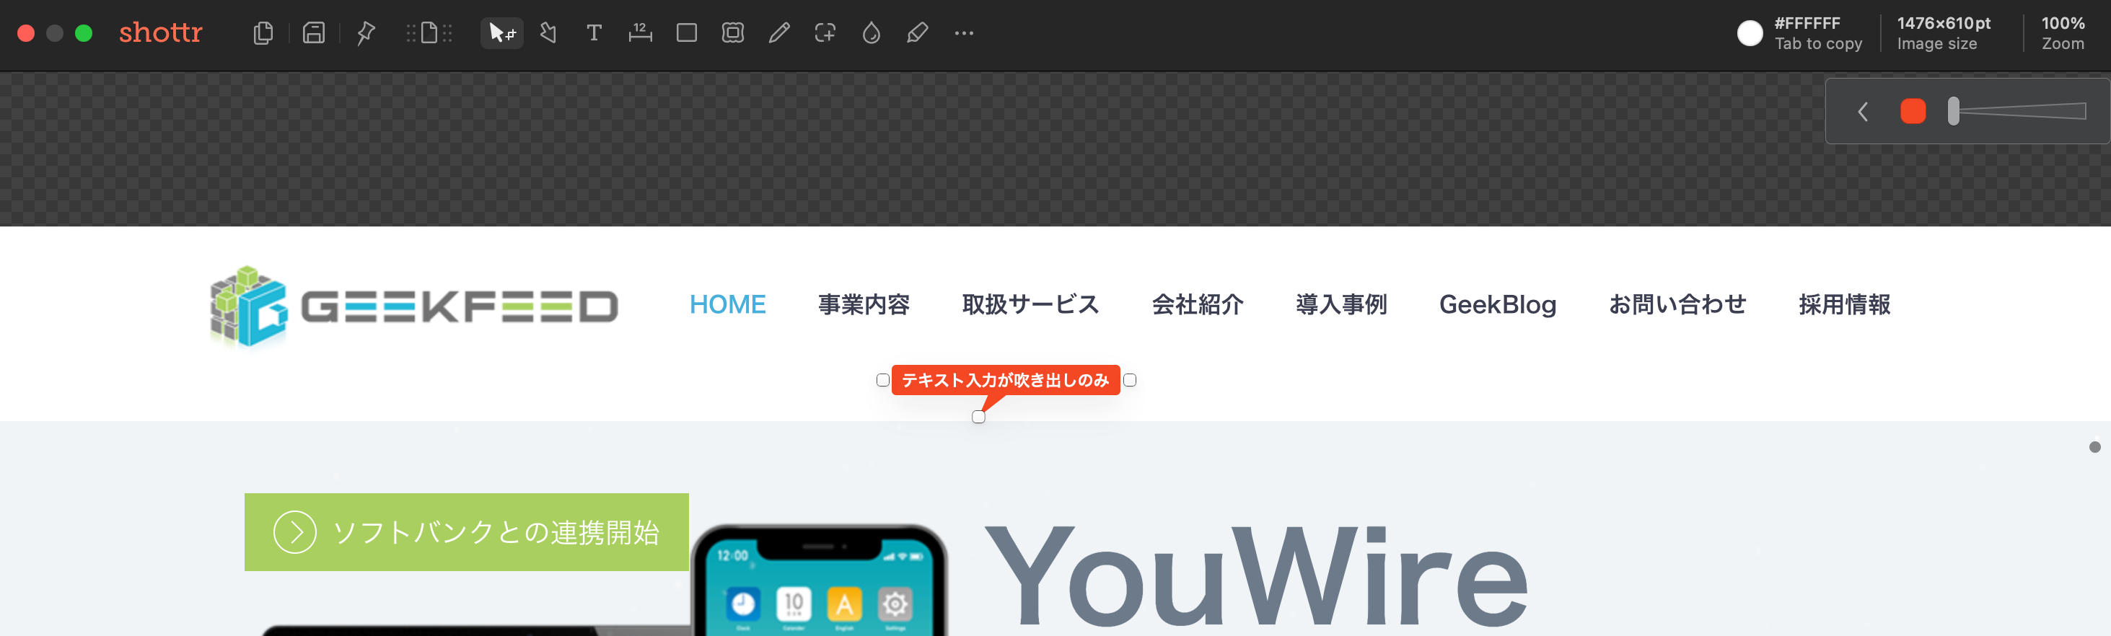Click the left handle of the callout
This screenshot has width=2111, height=636.
882,379
